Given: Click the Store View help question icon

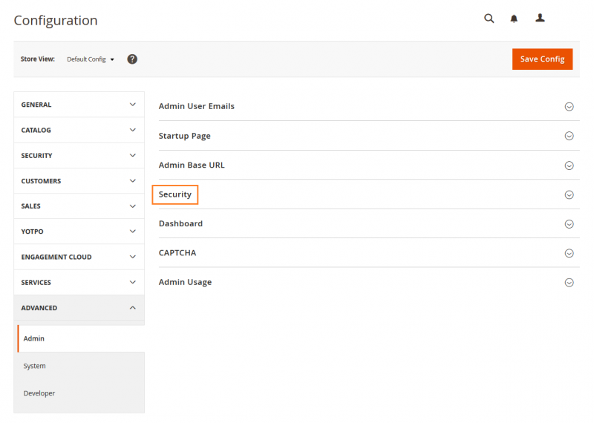Looking at the screenshot, I should [x=132, y=59].
